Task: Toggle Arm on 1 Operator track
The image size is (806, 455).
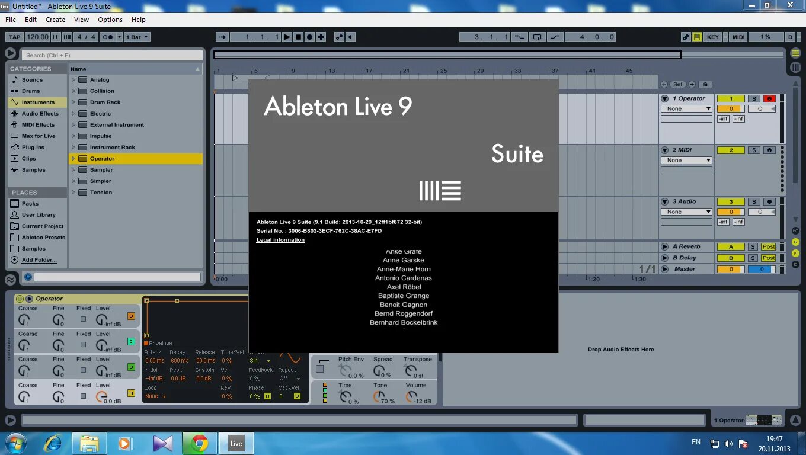Action: pos(769,99)
